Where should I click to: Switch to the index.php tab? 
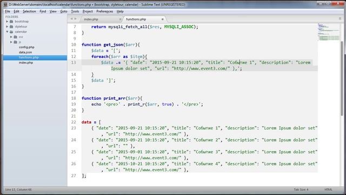tap(91, 19)
